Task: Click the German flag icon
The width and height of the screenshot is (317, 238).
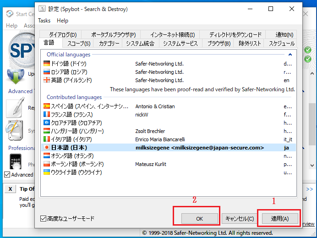Action: [46, 64]
